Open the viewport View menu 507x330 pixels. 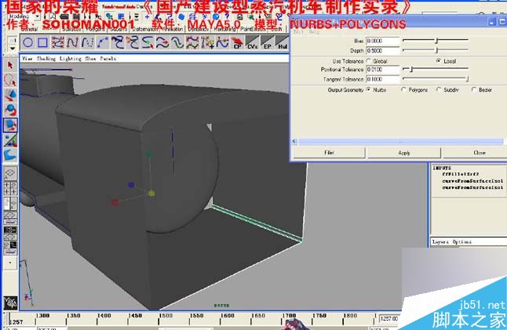[27, 59]
